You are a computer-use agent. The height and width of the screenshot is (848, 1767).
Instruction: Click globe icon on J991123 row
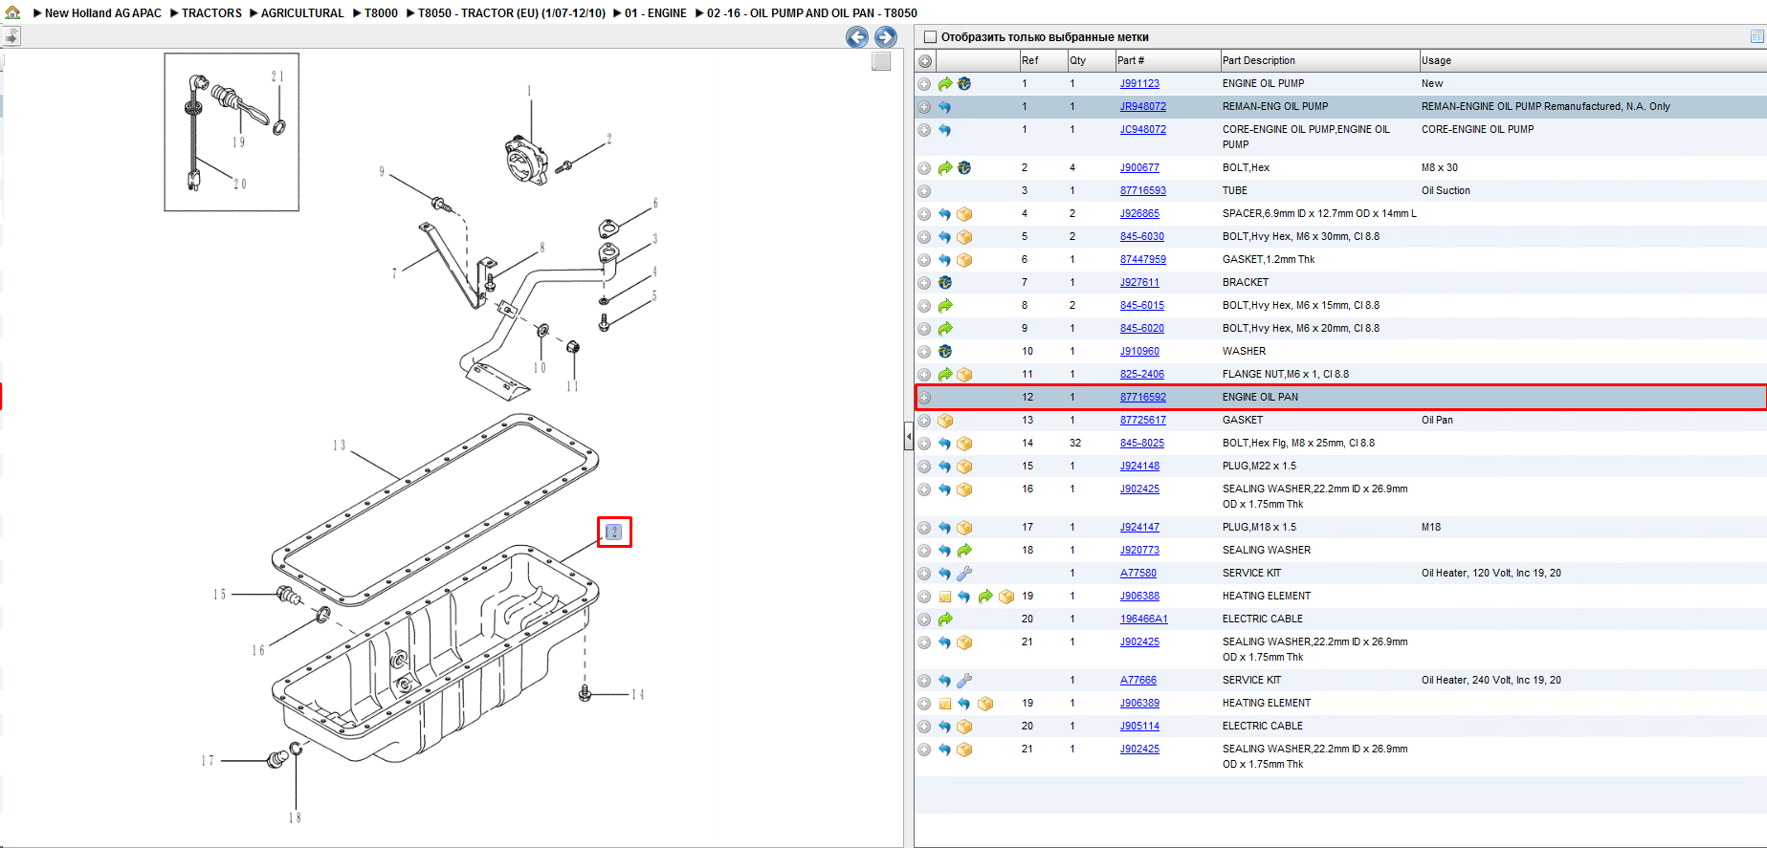point(964,84)
